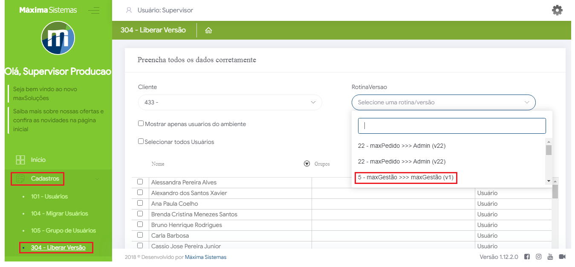575x267 pixels.
Task: Click the filter icon beside Nome column
Action: coord(306,164)
